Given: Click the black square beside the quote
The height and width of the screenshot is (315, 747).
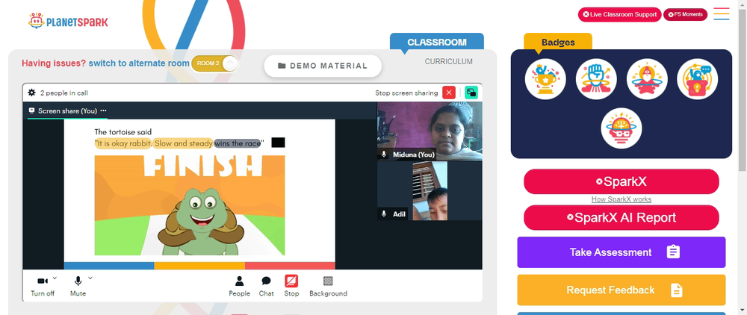Looking at the screenshot, I should click(x=278, y=143).
